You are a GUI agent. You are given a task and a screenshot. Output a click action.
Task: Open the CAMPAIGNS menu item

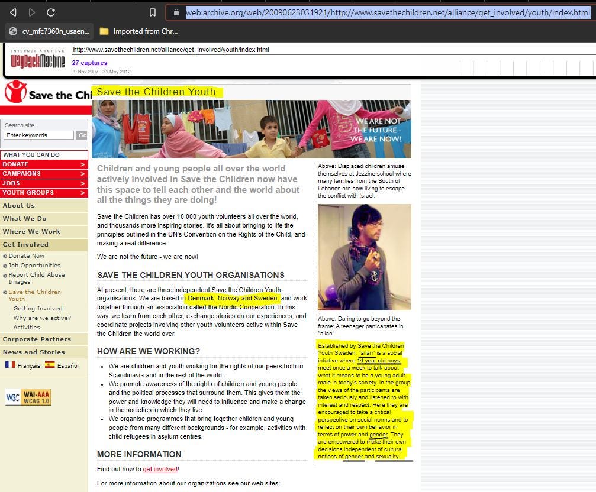(x=44, y=174)
